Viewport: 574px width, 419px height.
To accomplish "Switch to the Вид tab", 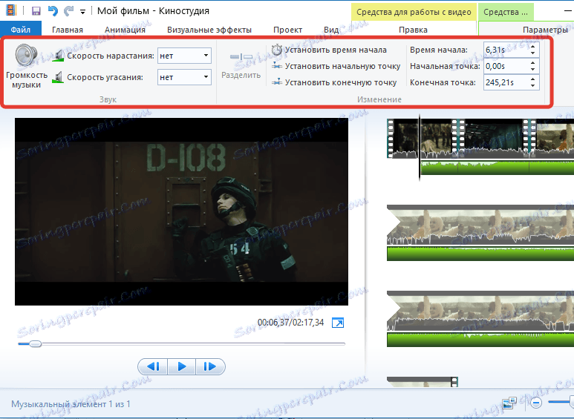I will [331, 30].
